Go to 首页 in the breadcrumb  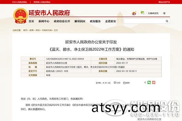[25, 30]
